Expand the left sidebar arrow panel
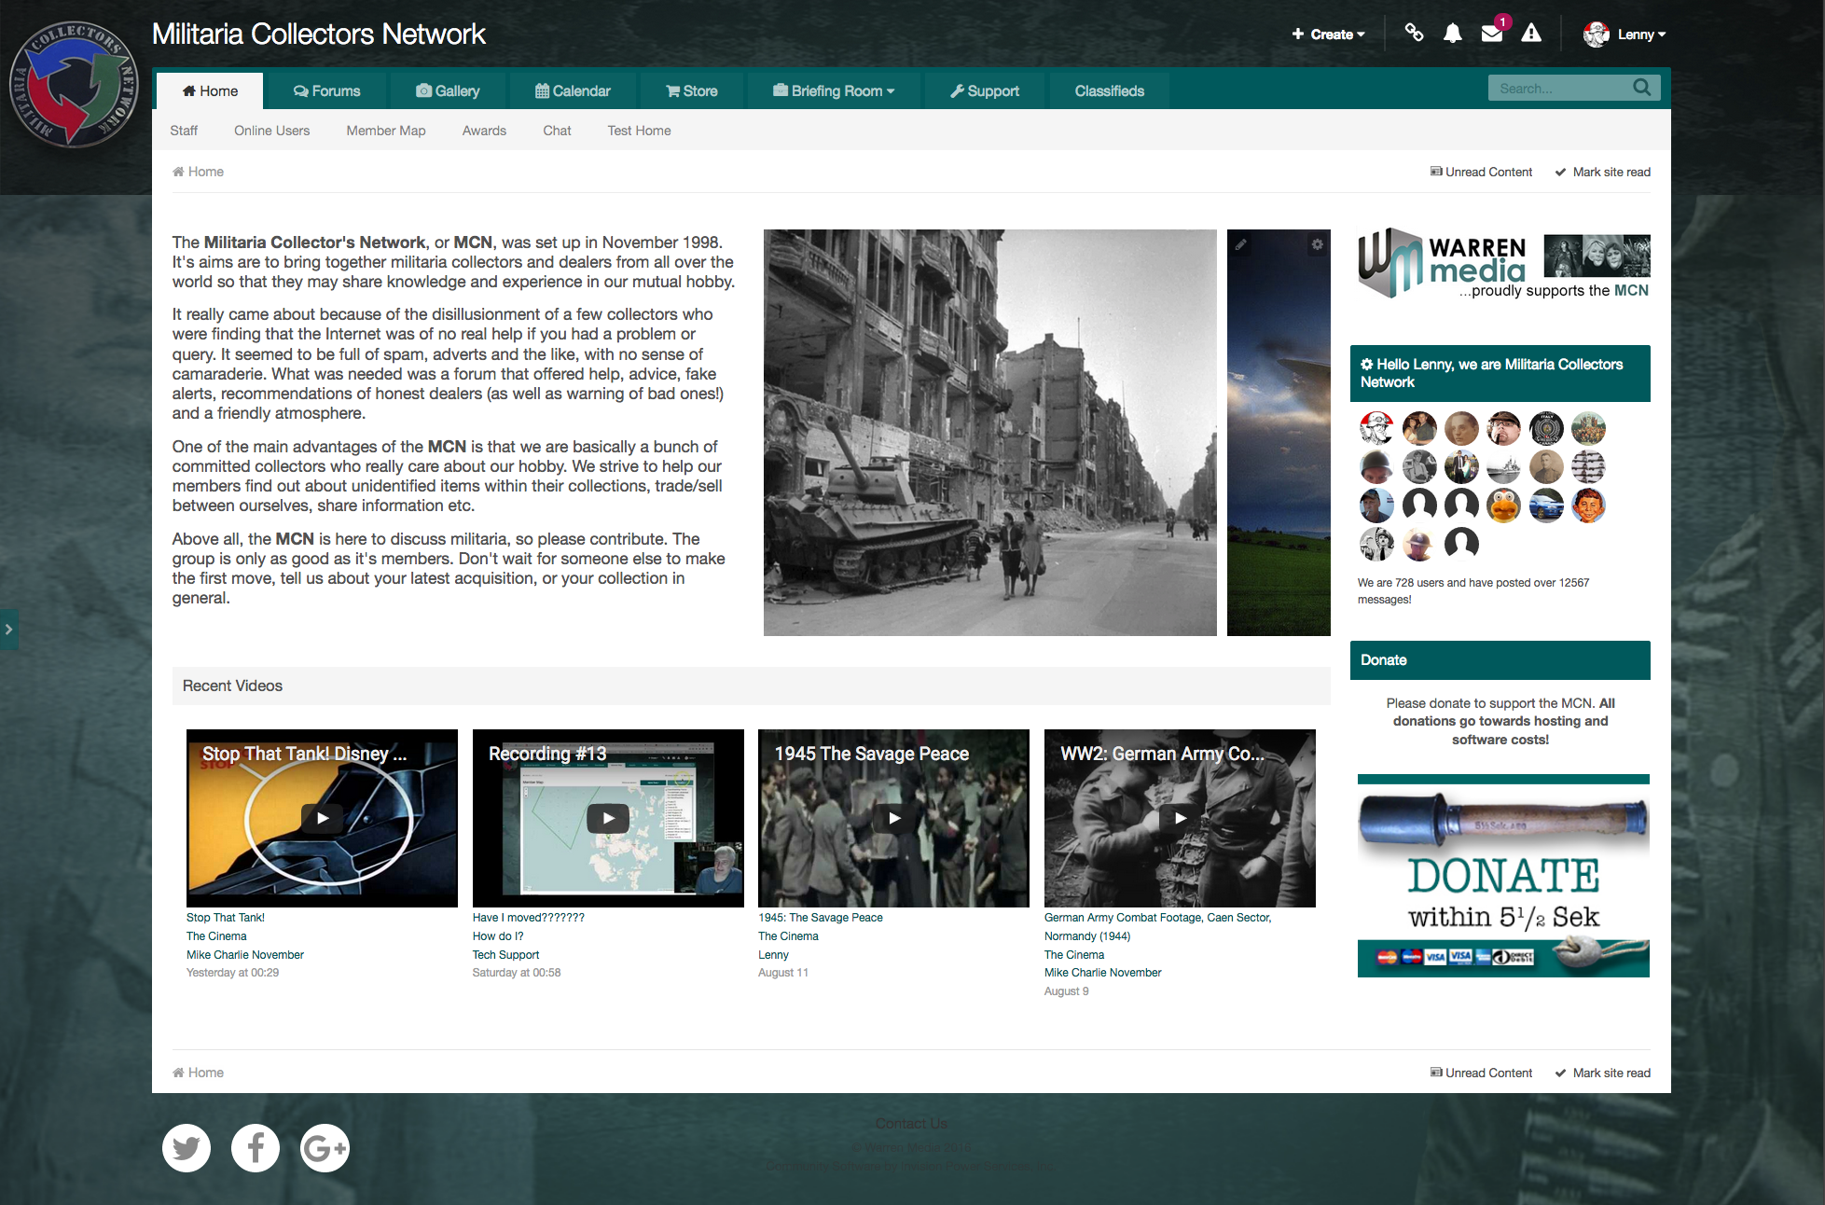Viewport: 1825px width, 1205px height. (8, 630)
